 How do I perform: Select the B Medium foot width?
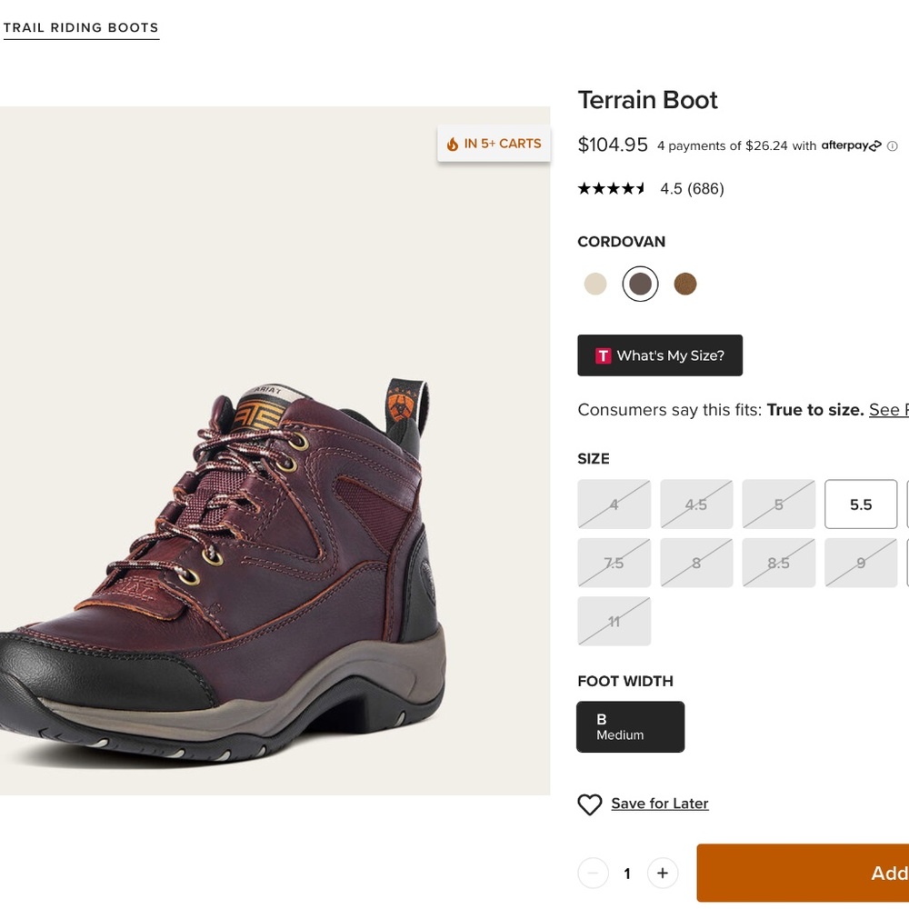[x=631, y=727]
